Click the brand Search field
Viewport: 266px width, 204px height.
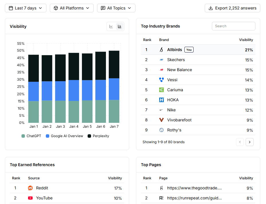point(233,26)
